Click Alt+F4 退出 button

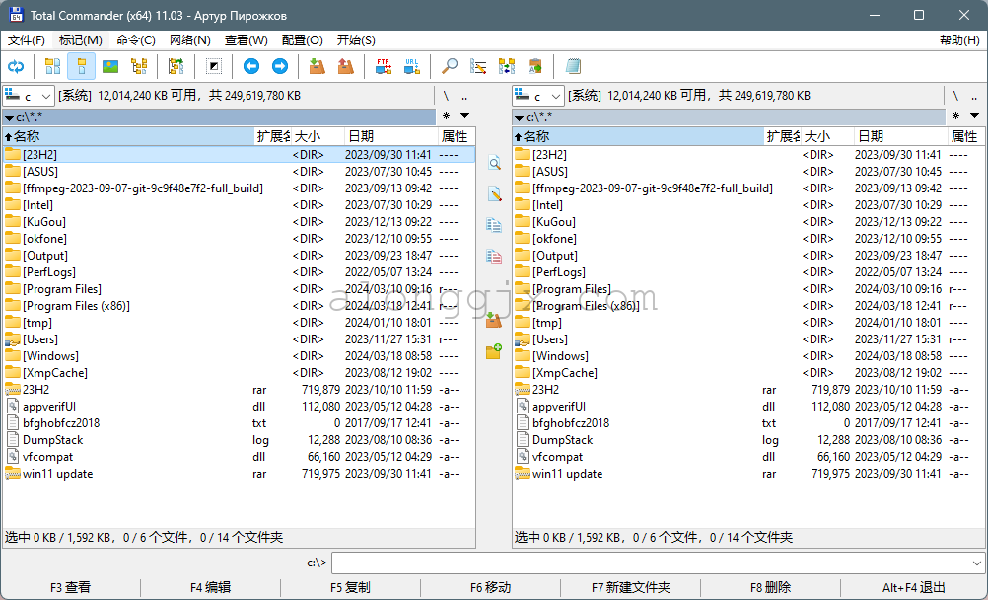[x=914, y=588]
